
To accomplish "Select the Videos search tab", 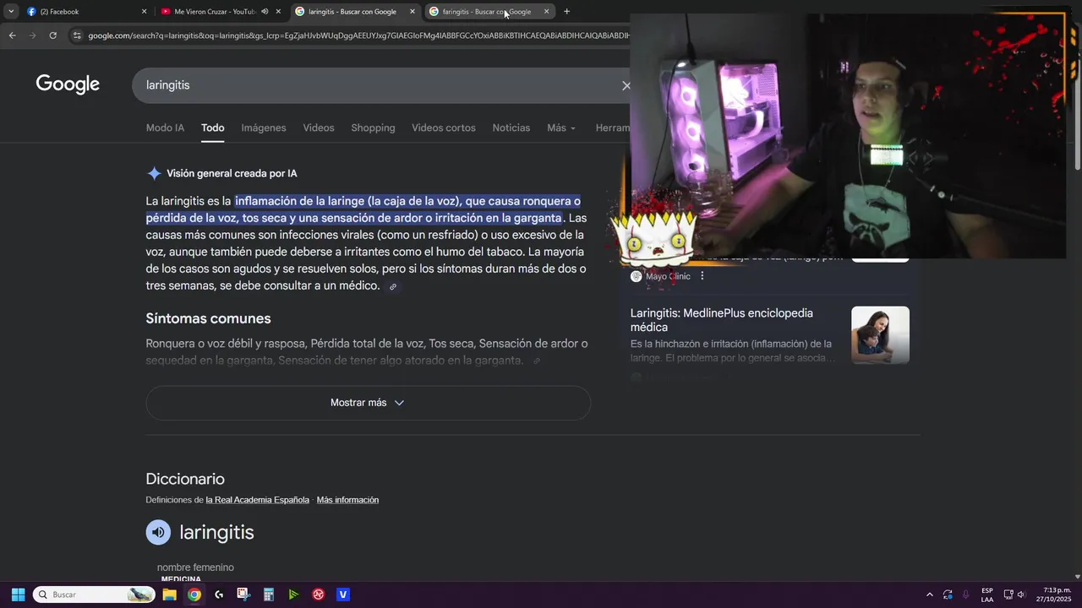I will point(319,128).
